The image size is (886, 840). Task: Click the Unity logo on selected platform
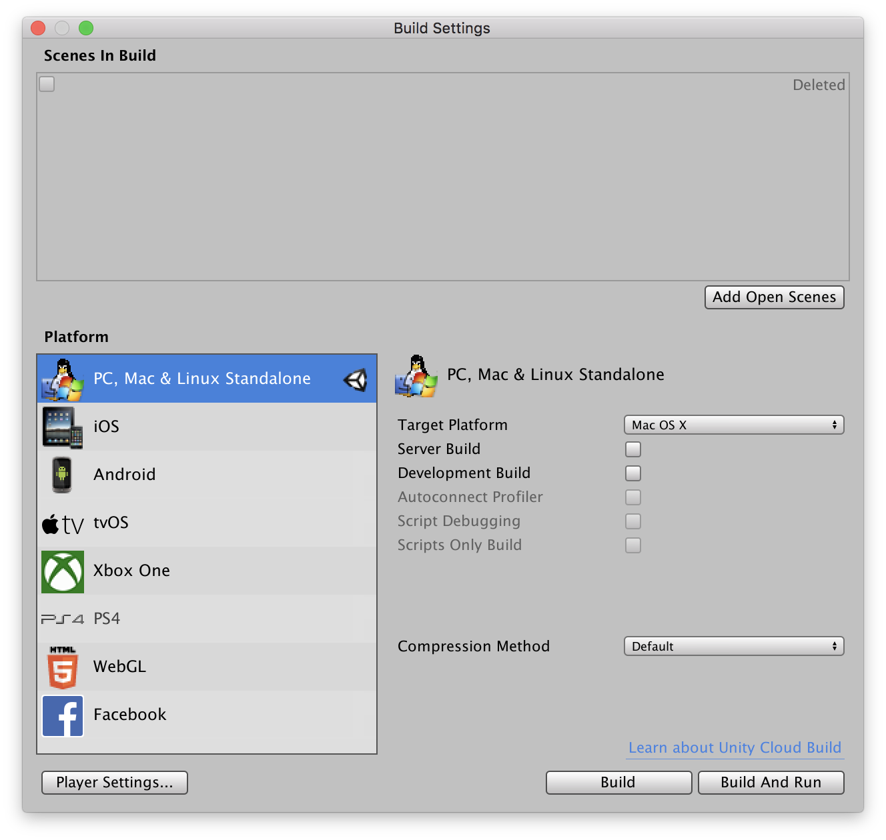pos(356,380)
